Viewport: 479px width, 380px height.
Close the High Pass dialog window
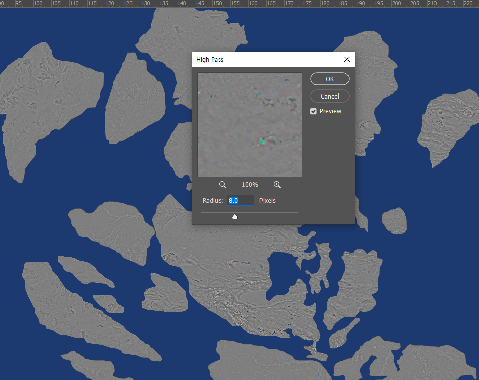pyautogui.click(x=346, y=59)
